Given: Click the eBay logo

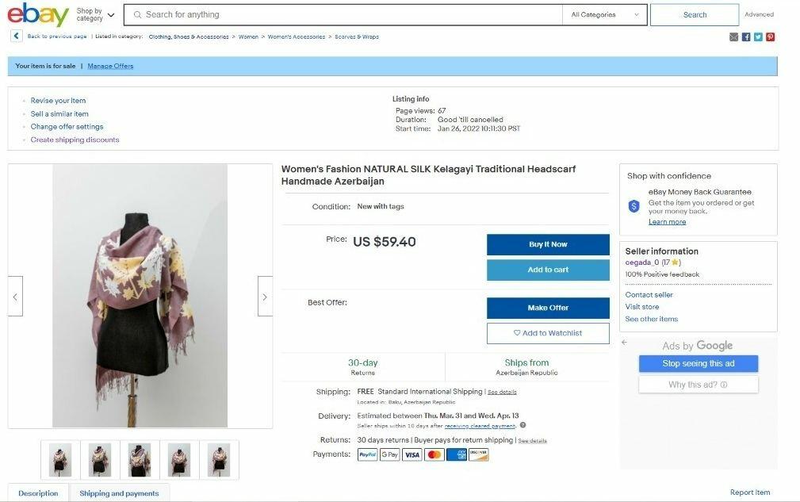Looking at the screenshot, I should pyautogui.click(x=38, y=14).
